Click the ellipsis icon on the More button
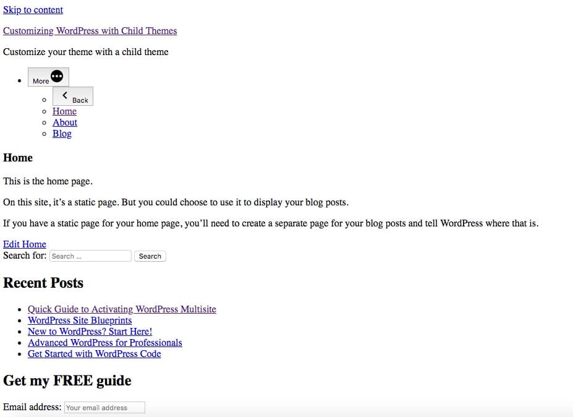The height and width of the screenshot is (417, 573). point(56,75)
